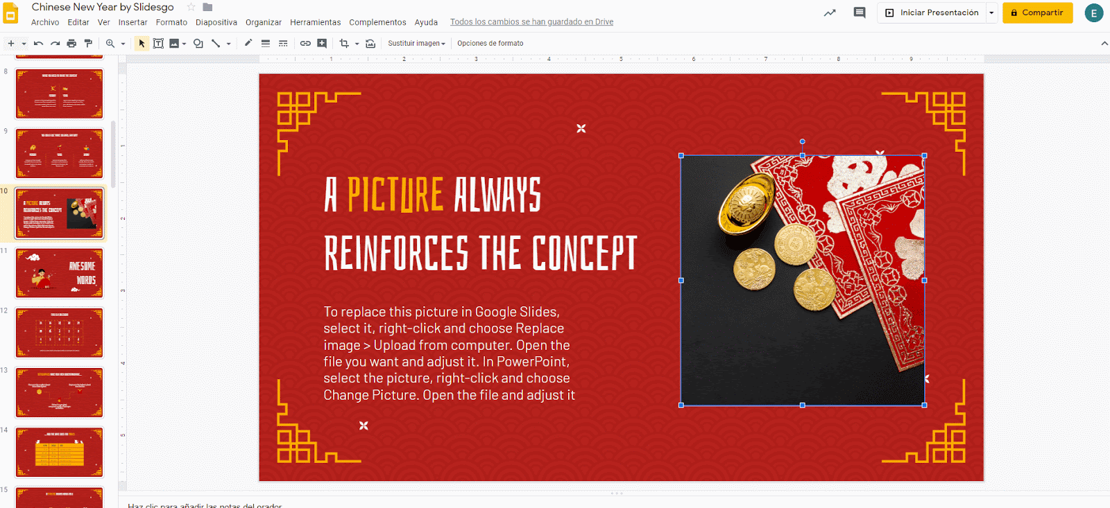Click the Google Slides home logo
This screenshot has height=508, width=1110.
(11, 14)
